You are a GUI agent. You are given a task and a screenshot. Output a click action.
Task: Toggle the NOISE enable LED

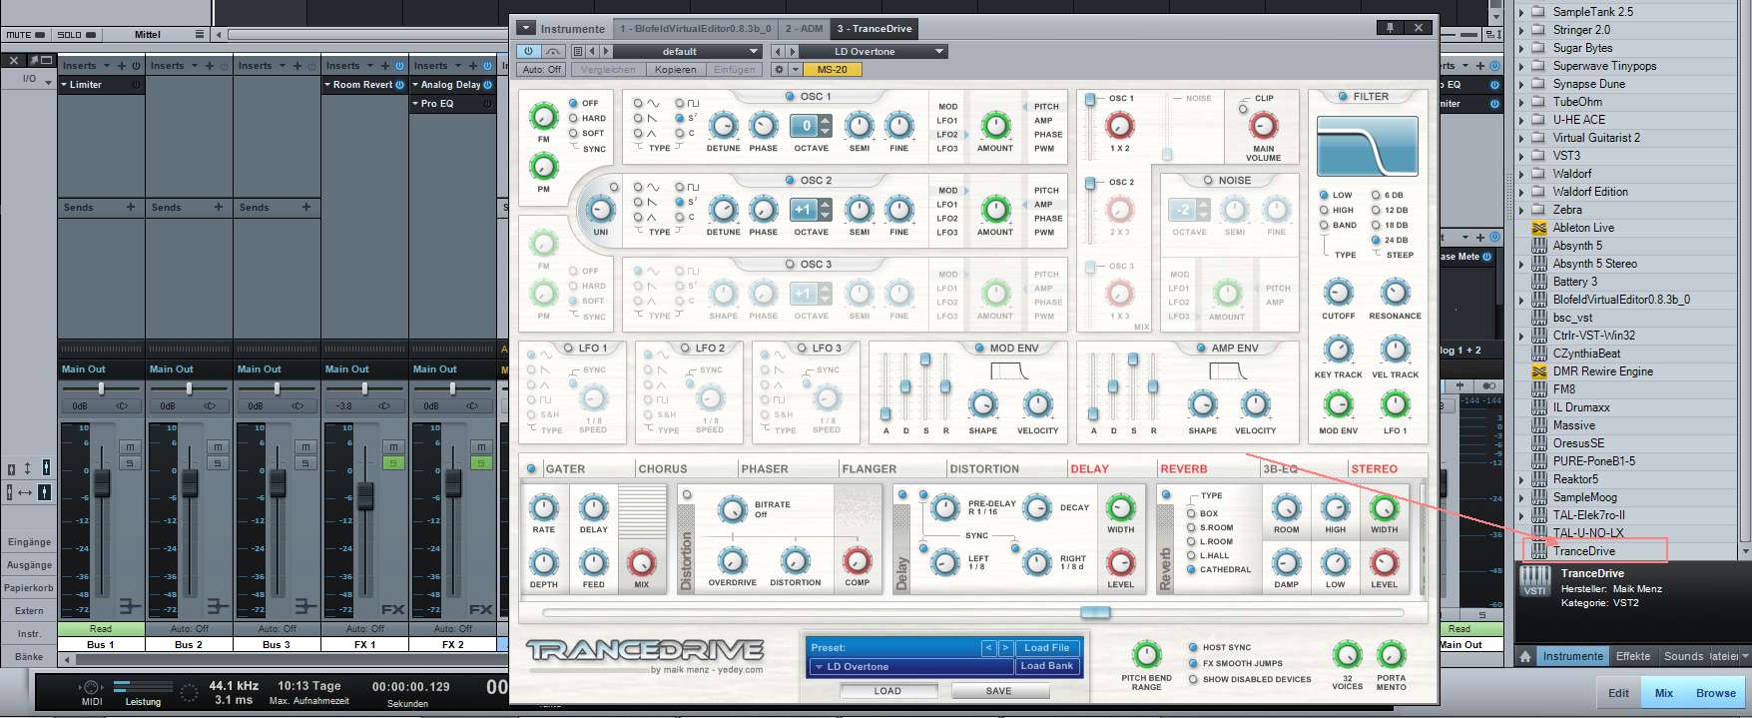[1208, 181]
